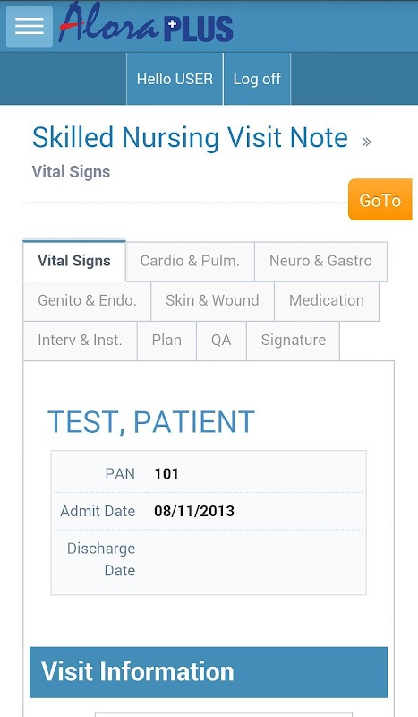Open the Hello USER menu
The width and height of the screenshot is (418, 717).
[x=175, y=79]
